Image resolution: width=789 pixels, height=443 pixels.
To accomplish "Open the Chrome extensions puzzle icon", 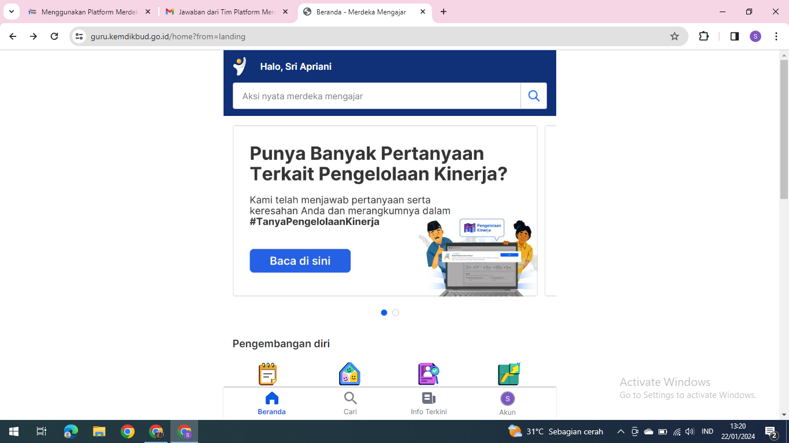I will (704, 36).
